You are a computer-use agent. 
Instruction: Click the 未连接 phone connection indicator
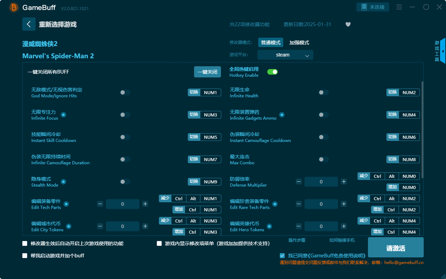pyautogui.click(x=373, y=7)
